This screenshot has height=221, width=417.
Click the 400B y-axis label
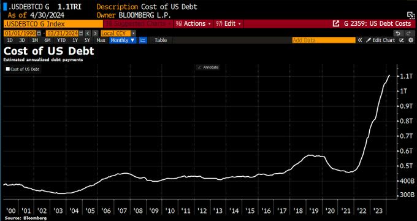[407, 181]
